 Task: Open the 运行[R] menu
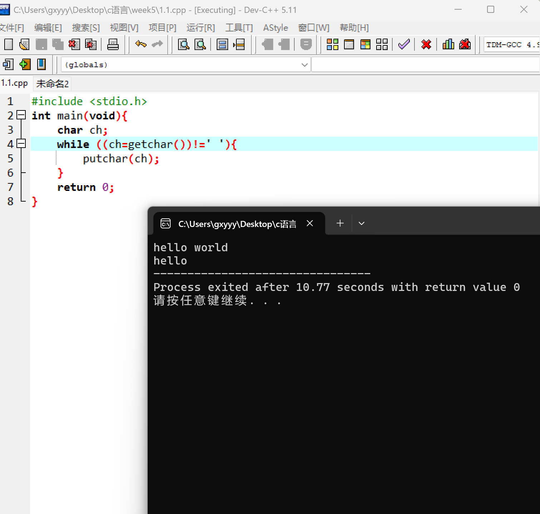(201, 28)
